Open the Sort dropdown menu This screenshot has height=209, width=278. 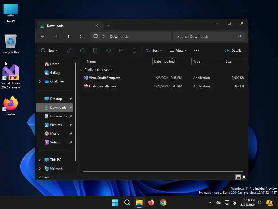[154, 50]
